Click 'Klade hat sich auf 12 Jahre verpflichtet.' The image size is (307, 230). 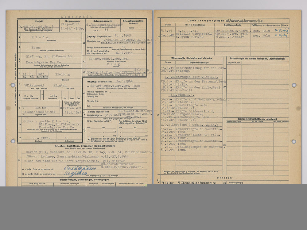click(61, 161)
